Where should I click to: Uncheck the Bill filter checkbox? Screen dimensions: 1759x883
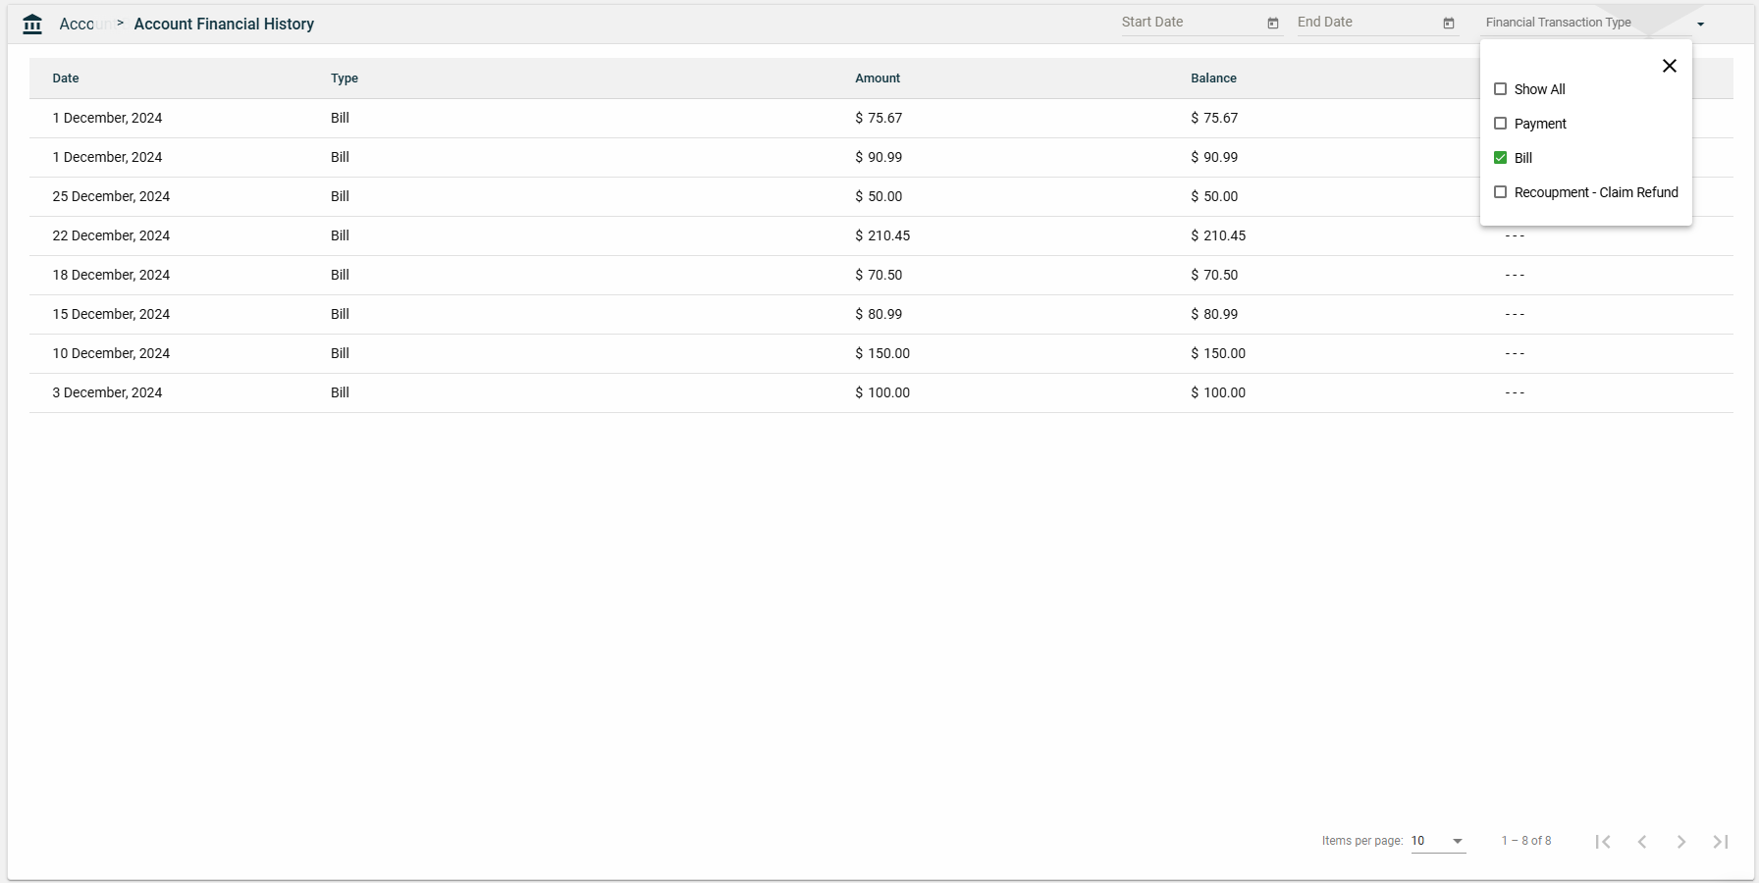pos(1500,158)
